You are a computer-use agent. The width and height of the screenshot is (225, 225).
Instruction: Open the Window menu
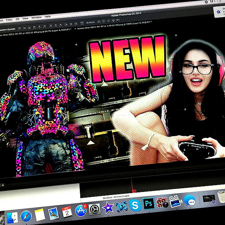(36, 17)
